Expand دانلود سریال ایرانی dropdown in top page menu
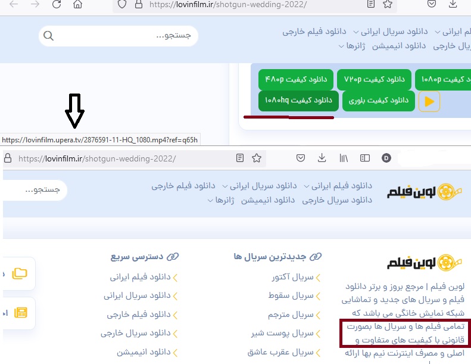The image size is (471, 364). pos(390,32)
